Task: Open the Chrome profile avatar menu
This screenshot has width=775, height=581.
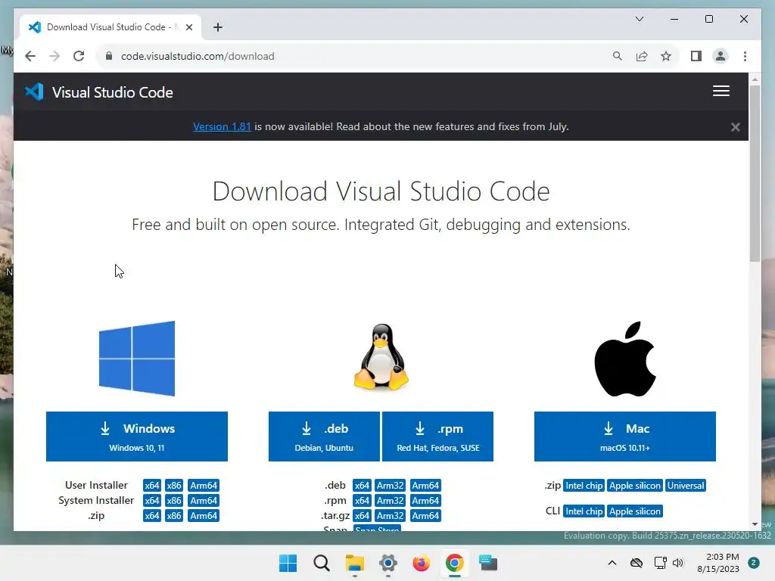Action: click(x=721, y=56)
